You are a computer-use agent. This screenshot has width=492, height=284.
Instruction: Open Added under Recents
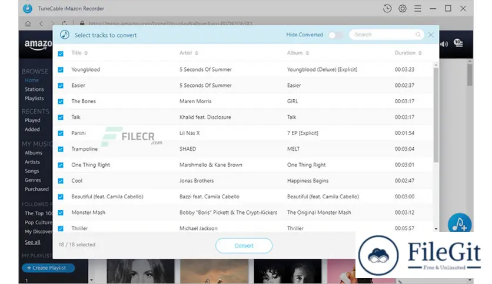[32, 129]
